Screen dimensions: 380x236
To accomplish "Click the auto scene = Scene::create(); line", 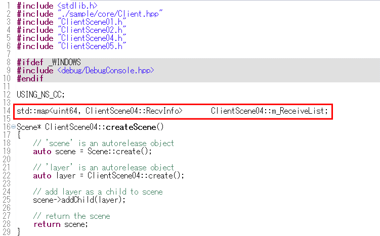I will coord(92,151).
